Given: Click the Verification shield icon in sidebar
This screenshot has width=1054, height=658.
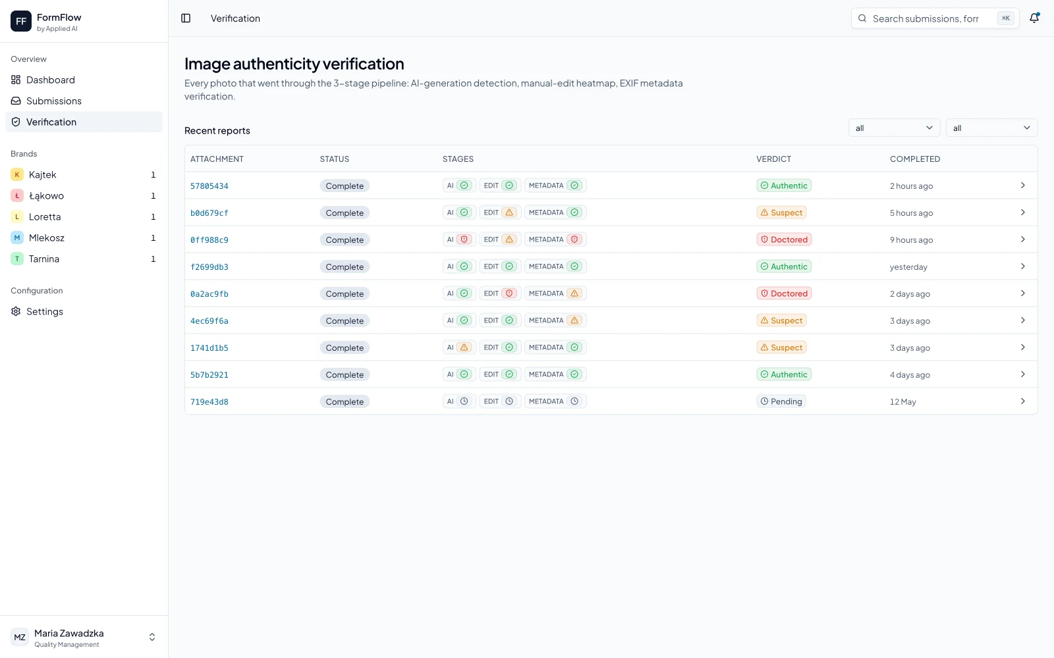Looking at the screenshot, I should (16, 122).
